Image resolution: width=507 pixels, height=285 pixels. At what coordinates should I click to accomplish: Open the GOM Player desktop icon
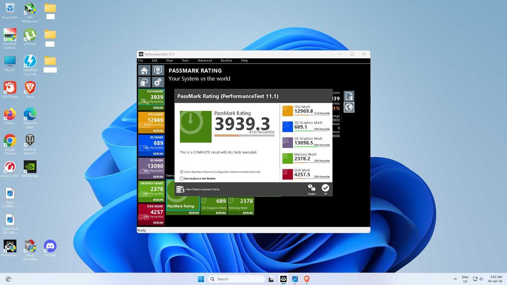[10, 90]
